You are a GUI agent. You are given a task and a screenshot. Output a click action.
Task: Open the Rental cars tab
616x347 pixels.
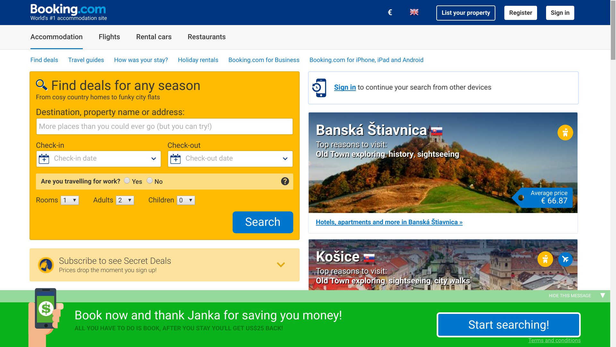154,37
